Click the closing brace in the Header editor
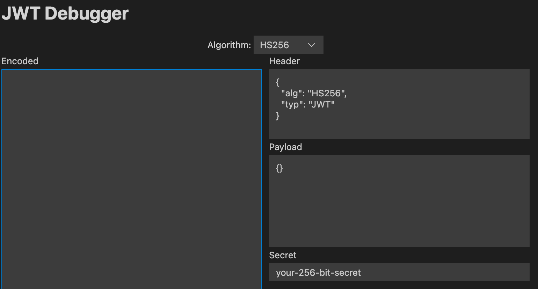The image size is (538, 289). pyautogui.click(x=277, y=116)
